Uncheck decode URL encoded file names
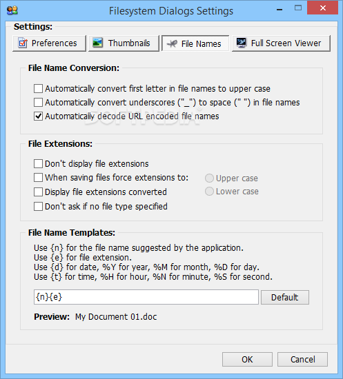 point(38,116)
